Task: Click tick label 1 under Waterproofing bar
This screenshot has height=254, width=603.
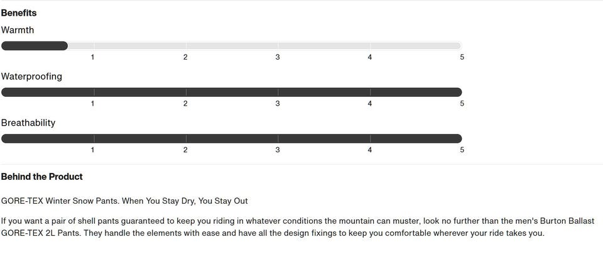Action: pos(93,104)
